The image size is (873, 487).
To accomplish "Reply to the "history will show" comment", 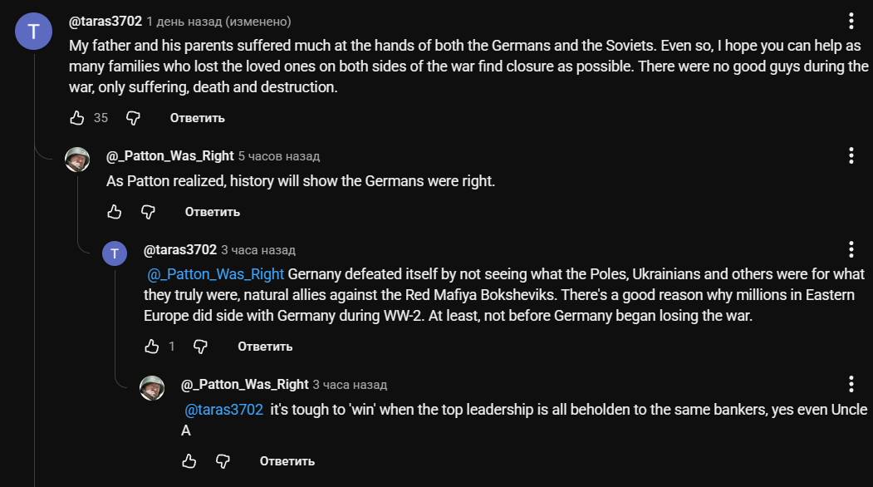I will point(212,212).
